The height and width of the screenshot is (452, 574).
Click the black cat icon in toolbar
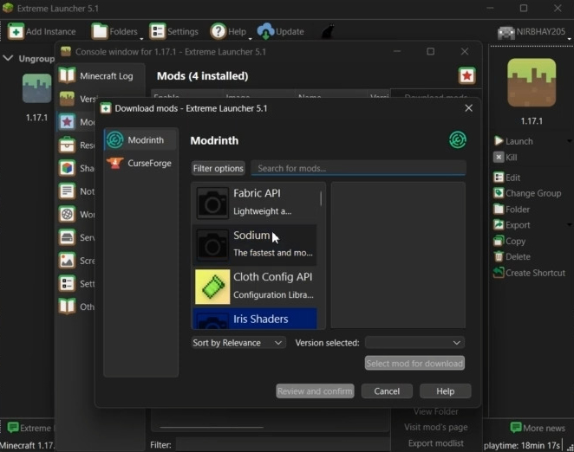click(x=328, y=32)
